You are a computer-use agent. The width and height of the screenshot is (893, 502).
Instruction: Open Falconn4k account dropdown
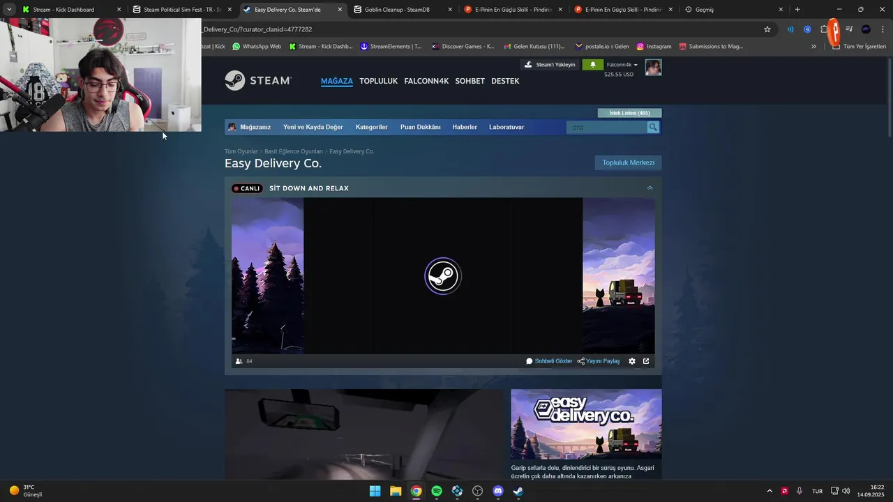click(622, 65)
